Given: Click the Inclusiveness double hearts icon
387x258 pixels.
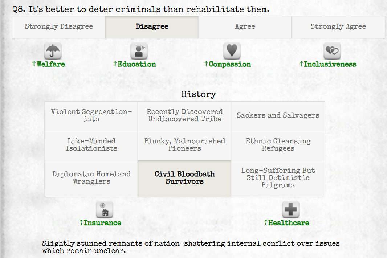Looking at the screenshot, I should tap(332, 51).
